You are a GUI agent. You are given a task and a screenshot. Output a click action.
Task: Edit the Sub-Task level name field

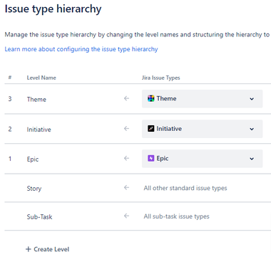(39, 216)
